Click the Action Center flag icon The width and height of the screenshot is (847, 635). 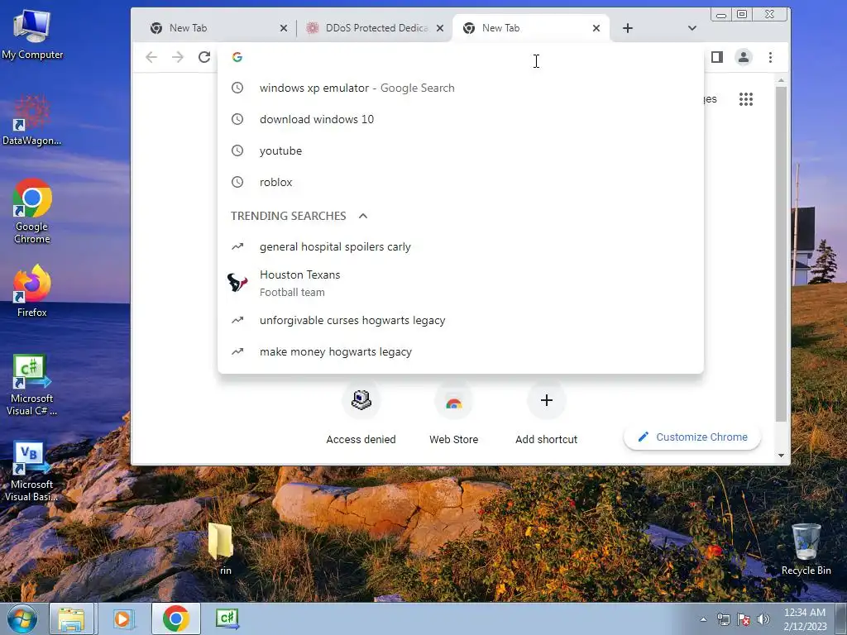click(x=744, y=619)
